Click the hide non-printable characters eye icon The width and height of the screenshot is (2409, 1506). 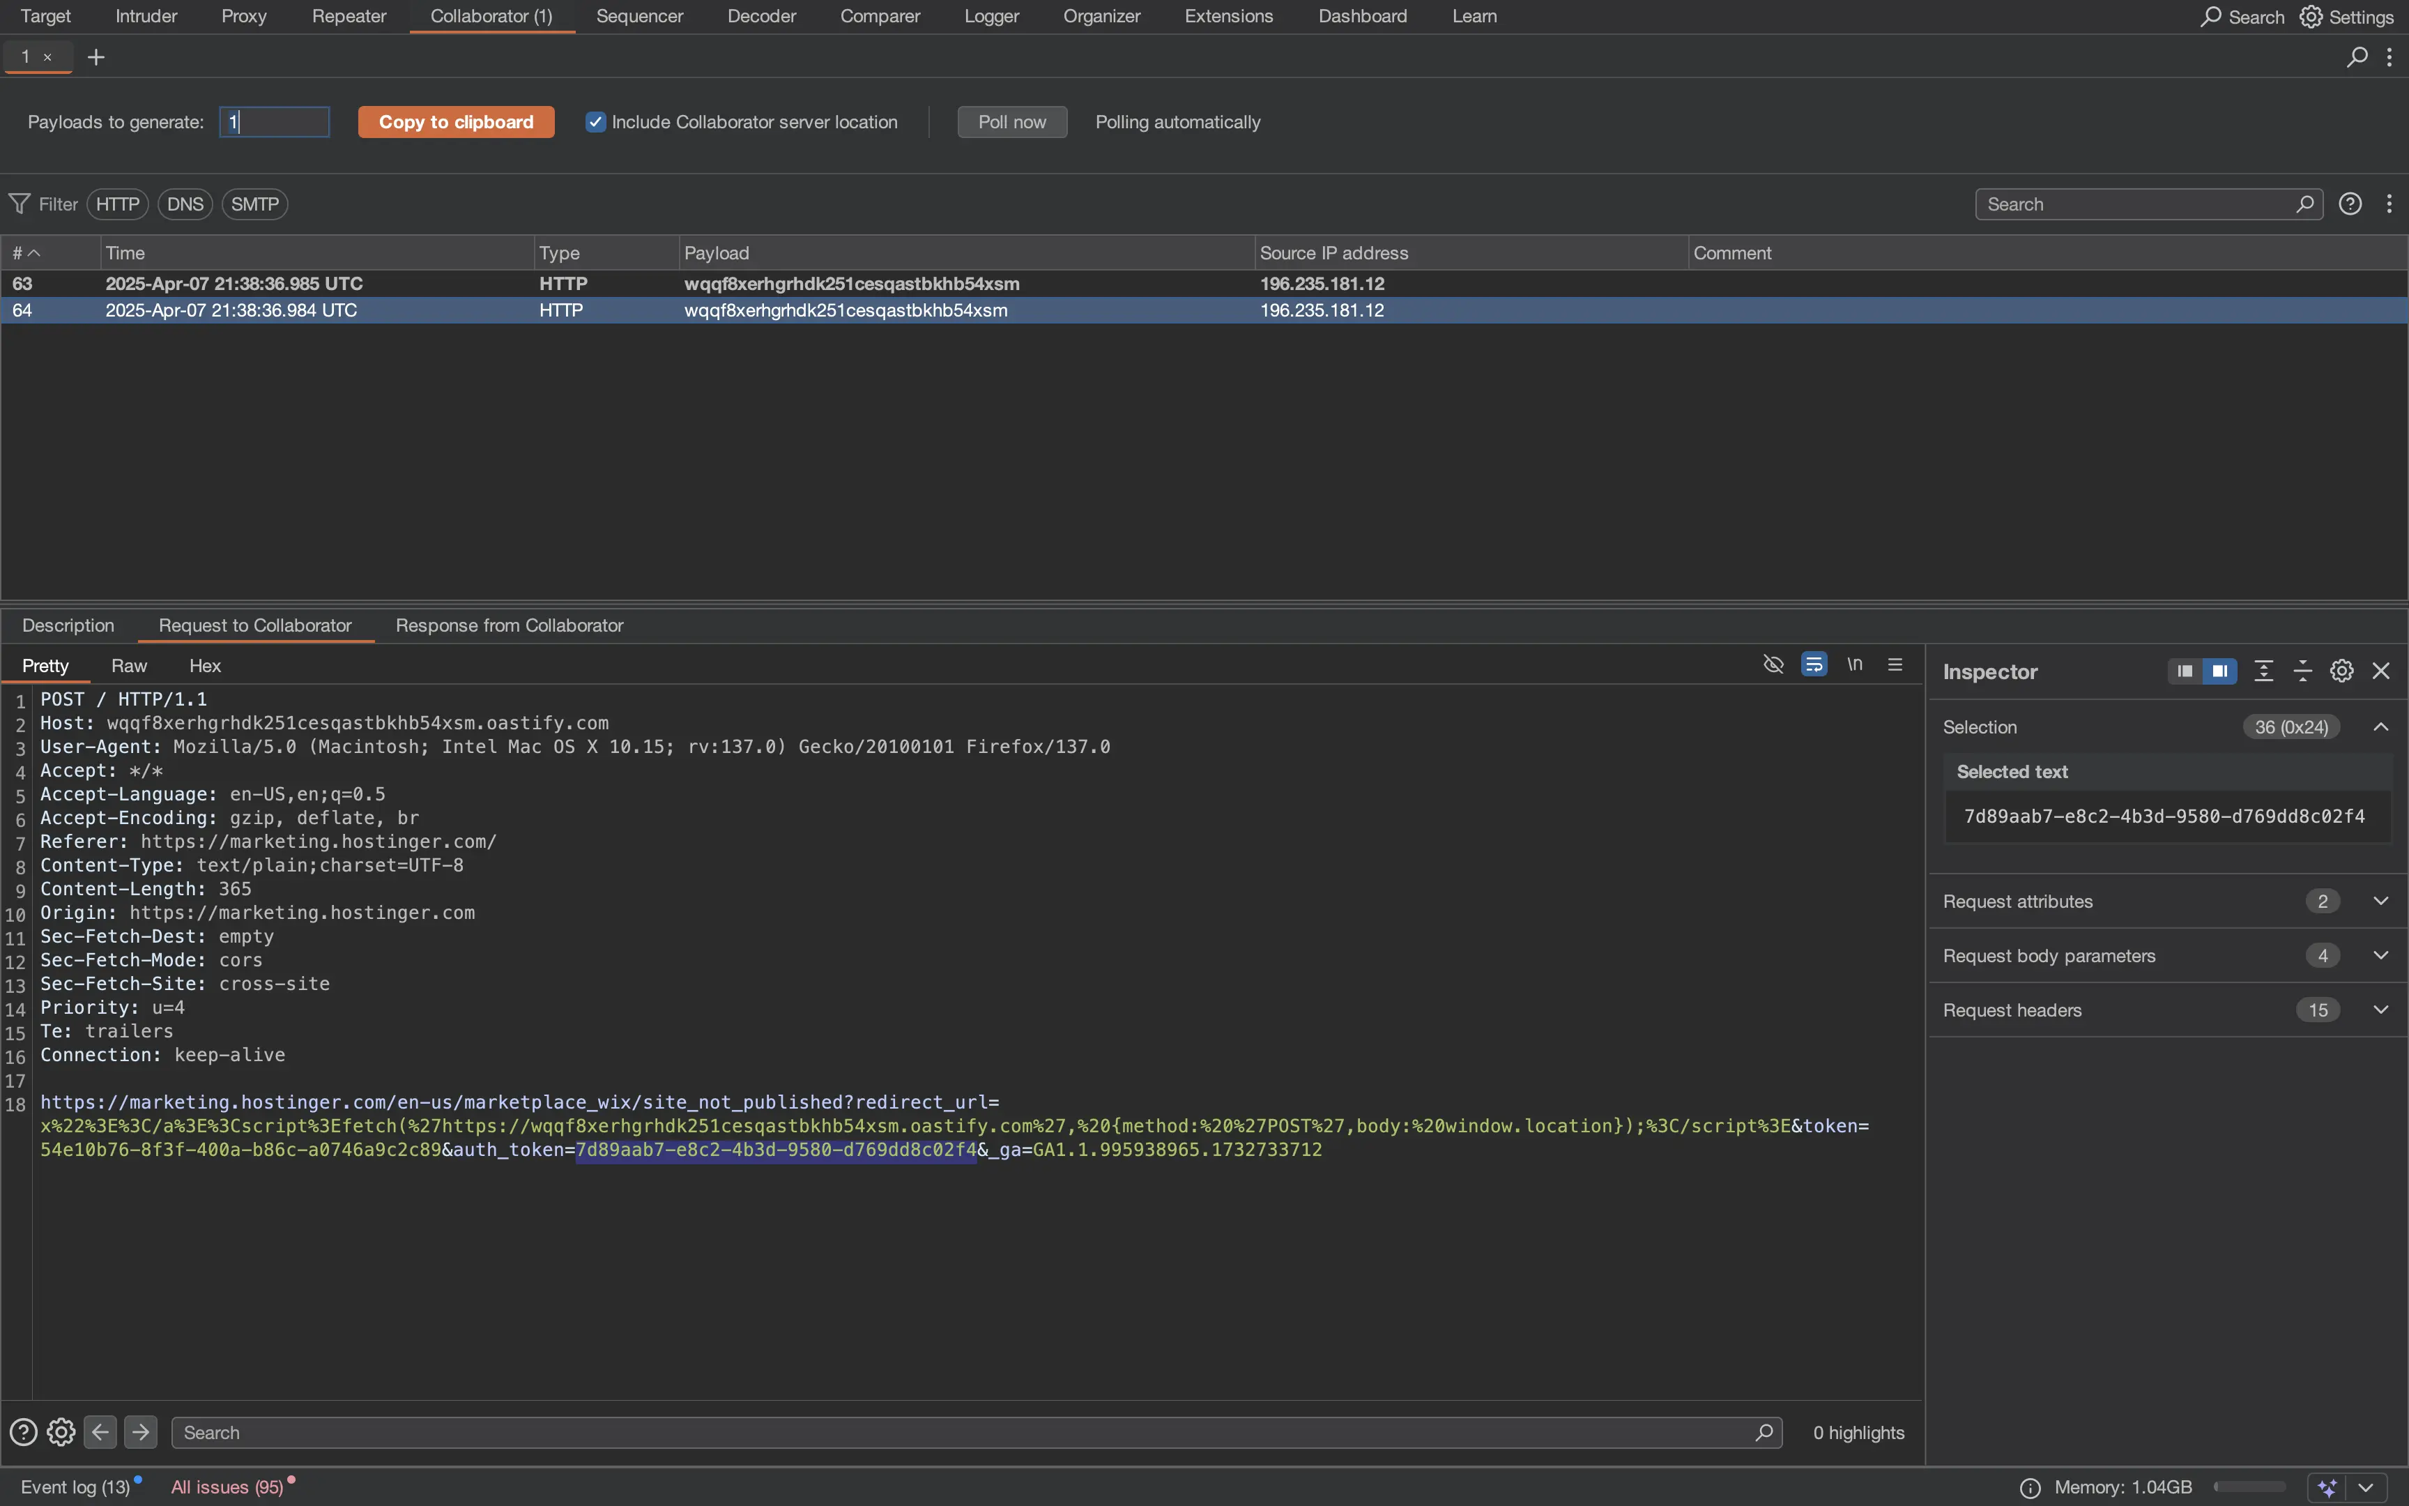(x=1773, y=664)
